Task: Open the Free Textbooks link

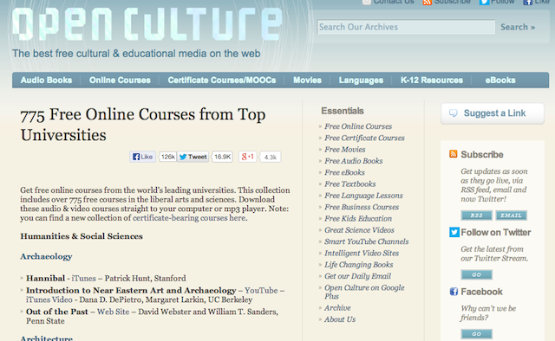Action: tap(350, 184)
